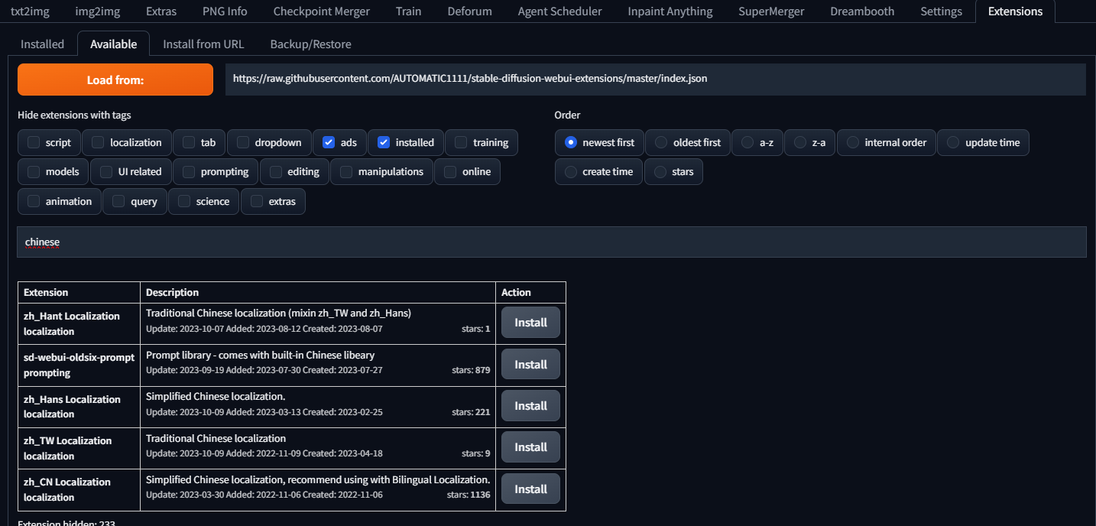Sort by update time
1096x526 pixels.
(x=953, y=142)
